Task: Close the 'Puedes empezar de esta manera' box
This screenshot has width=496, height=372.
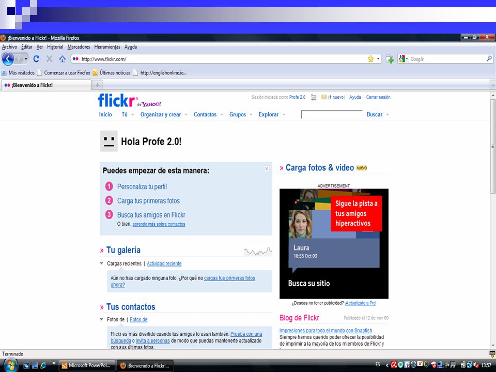Action: point(267,169)
